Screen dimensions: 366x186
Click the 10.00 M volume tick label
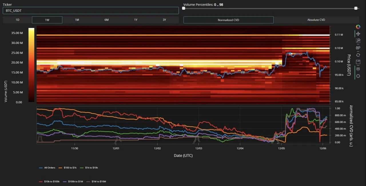click(x=17, y=82)
